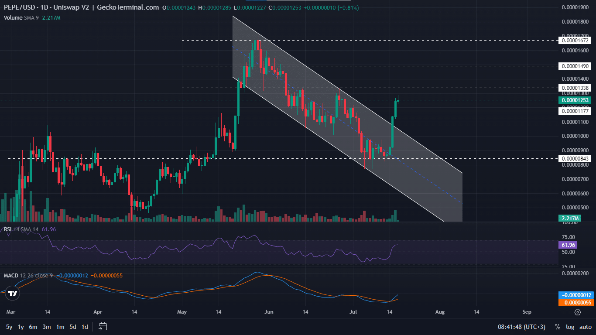The height and width of the screenshot is (335, 596).
Task: Click the 0.00000500 price scale tick
Action: point(575,208)
